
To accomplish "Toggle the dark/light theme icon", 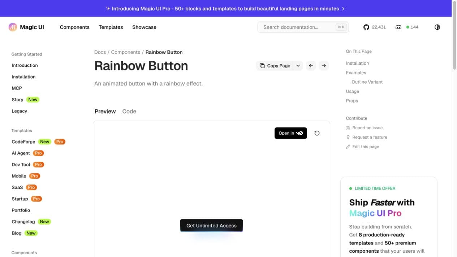I will (x=437, y=27).
